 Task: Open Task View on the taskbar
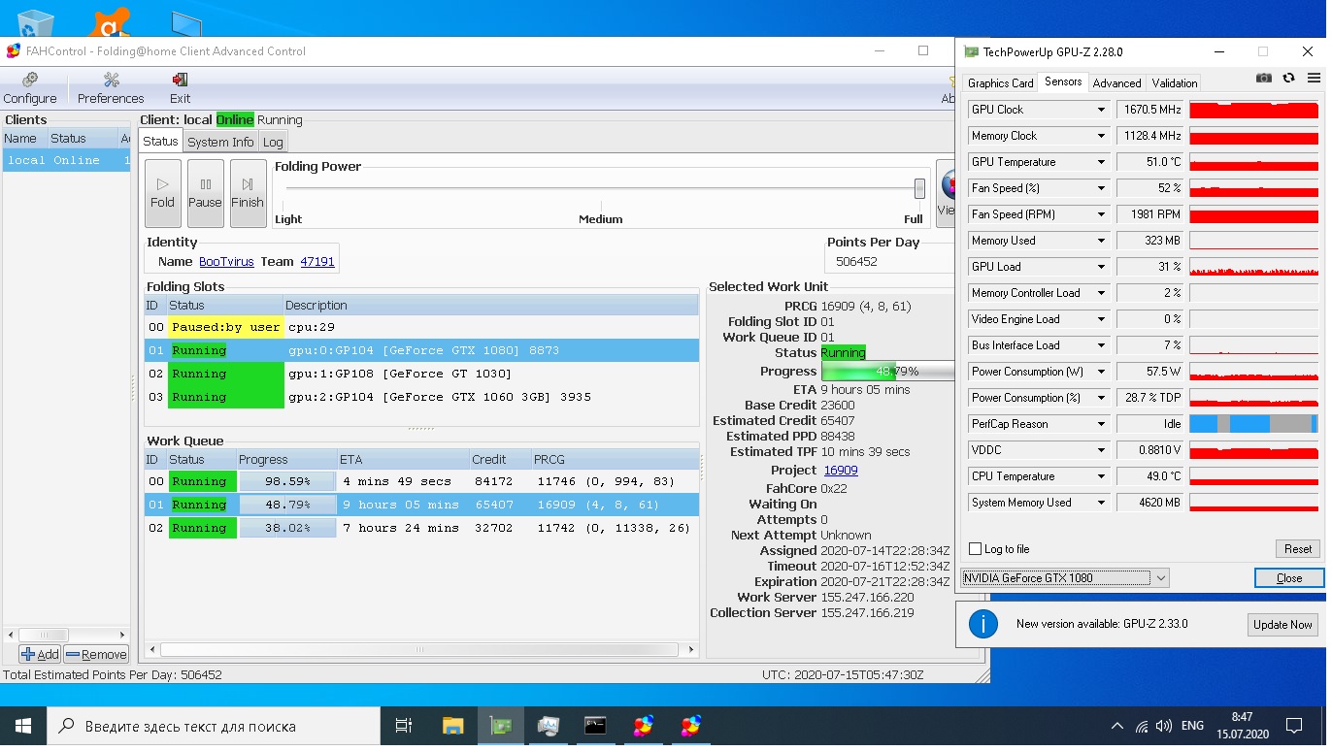404,726
